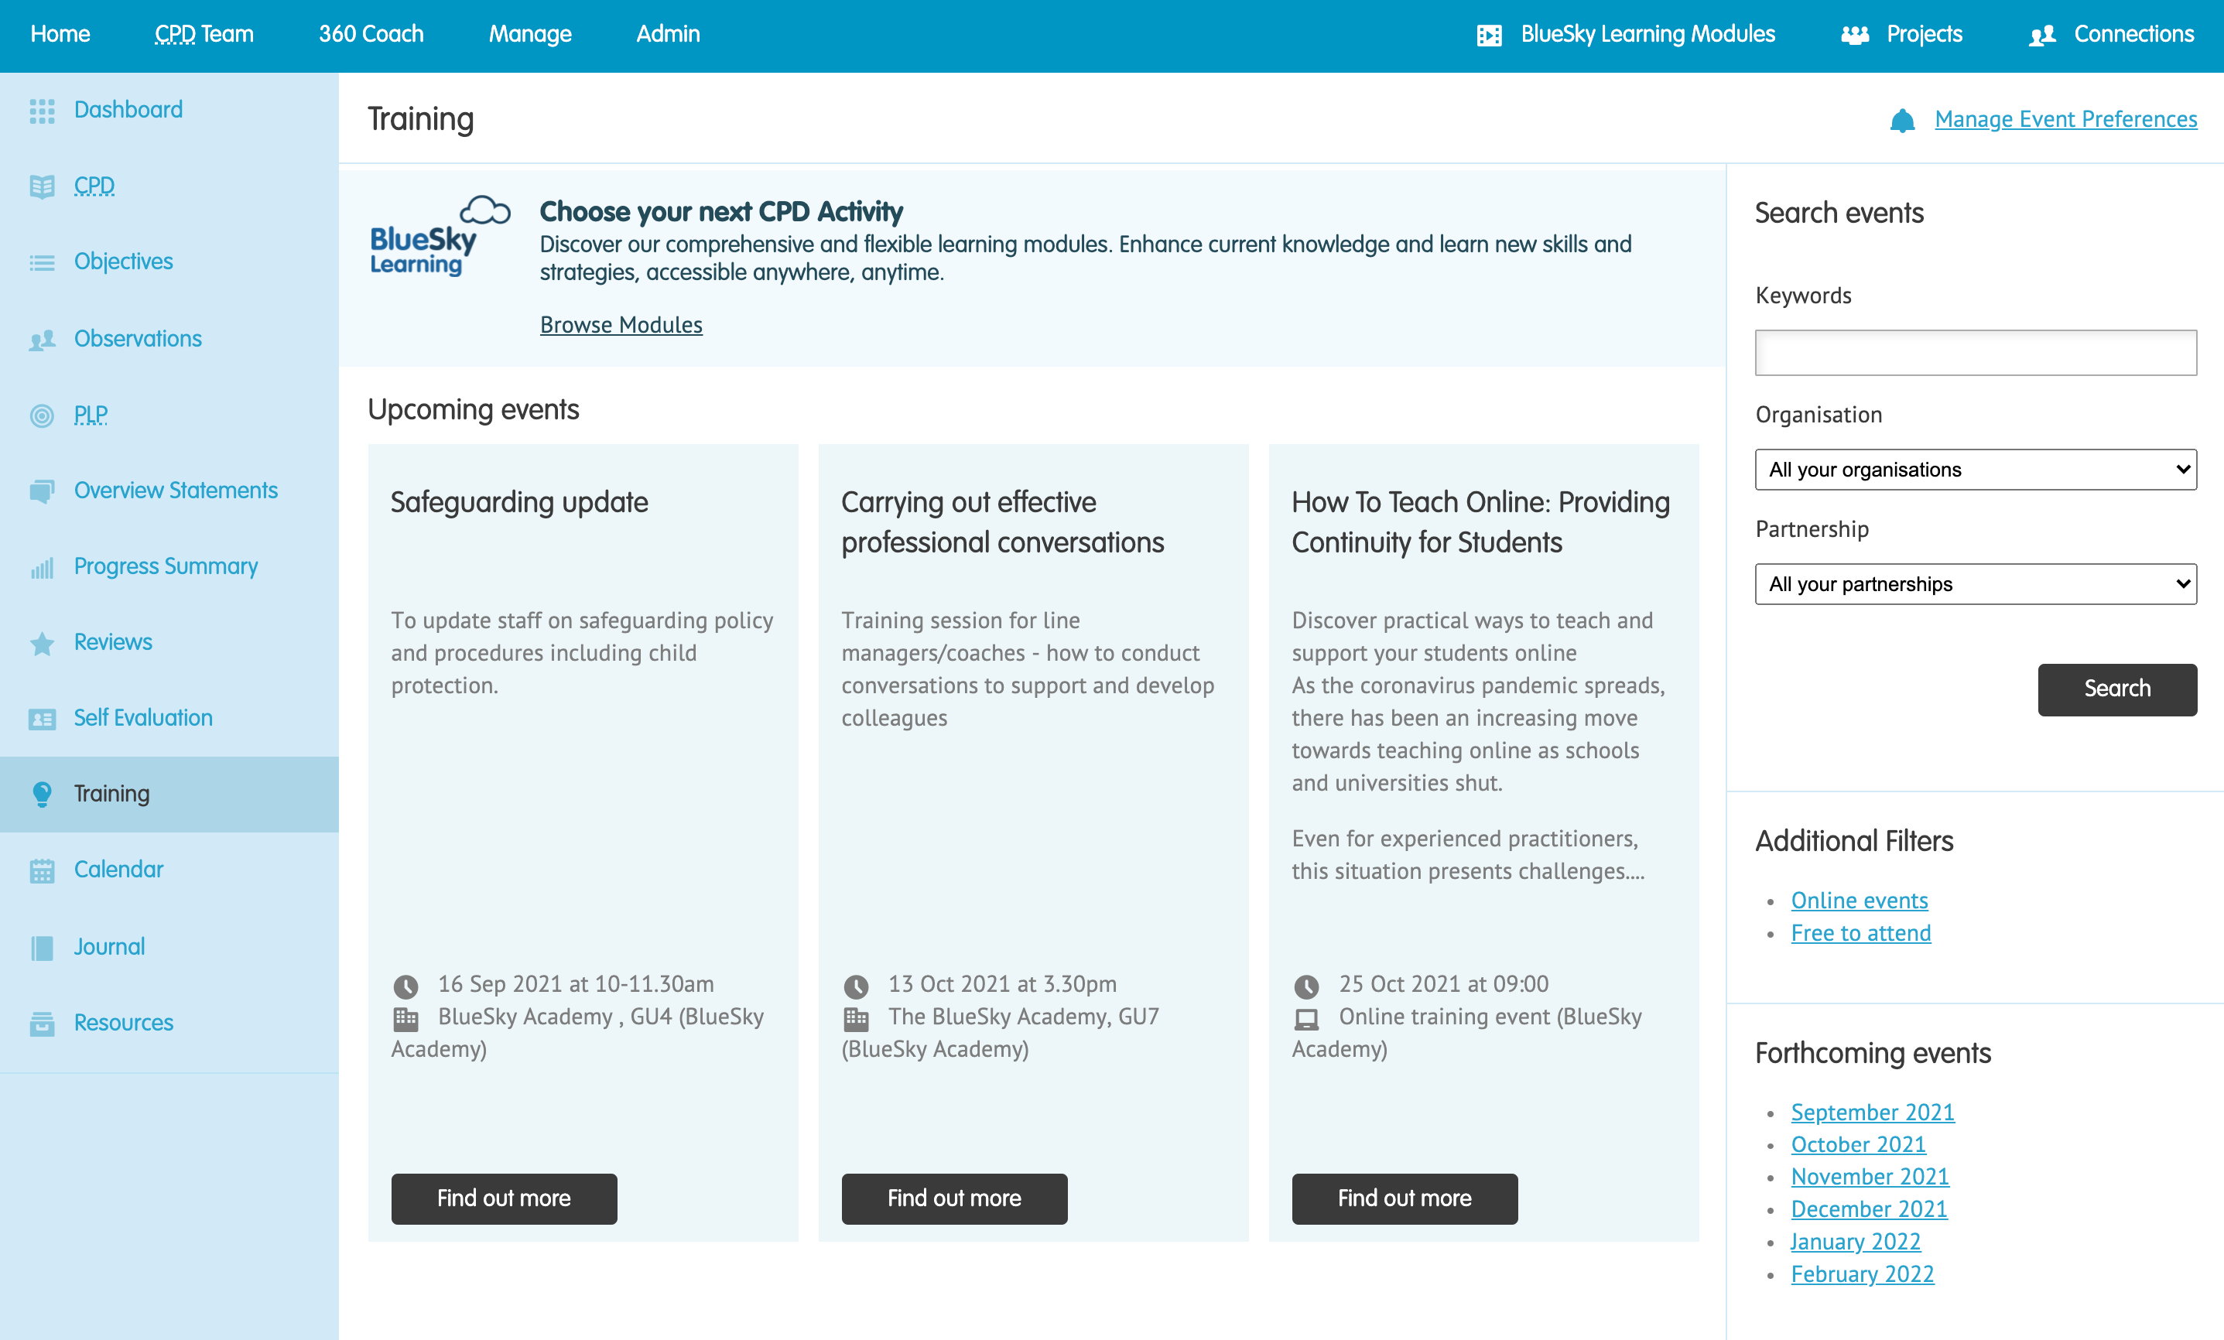Open the 360 Coach menu

(371, 34)
